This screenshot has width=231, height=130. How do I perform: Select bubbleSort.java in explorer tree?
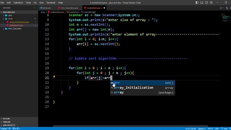point(16,25)
